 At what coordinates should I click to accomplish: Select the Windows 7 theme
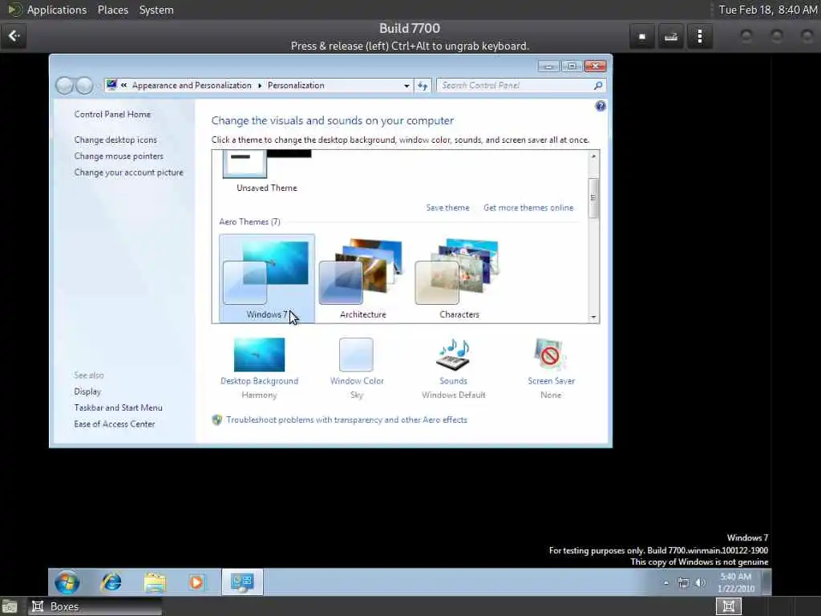(x=267, y=278)
